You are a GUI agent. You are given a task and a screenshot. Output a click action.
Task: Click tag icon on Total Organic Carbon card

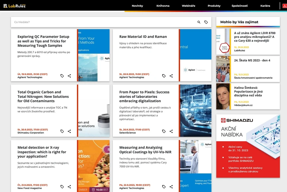click(x=62, y=131)
